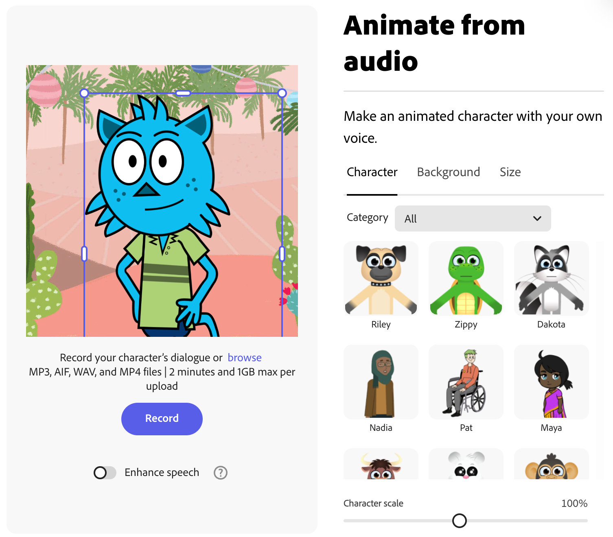Choose the white mouse character thumbnail
Screen dimensions: 613x537
[466, 464]
